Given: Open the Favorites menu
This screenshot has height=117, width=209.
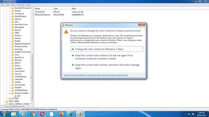Looking at the screenshot, I should tap(21, 5).
